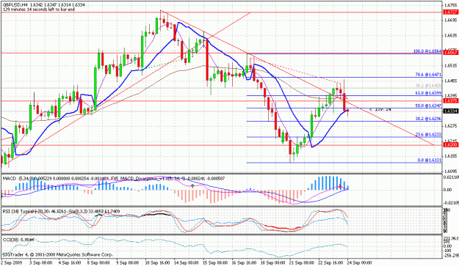Click the 1.6455 price axis value
Image resolution: width=459 pixels, height=266 pixels.
[451, 81]
